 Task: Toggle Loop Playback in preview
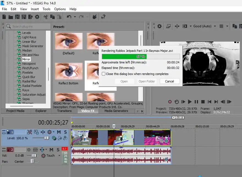(177, 102)
